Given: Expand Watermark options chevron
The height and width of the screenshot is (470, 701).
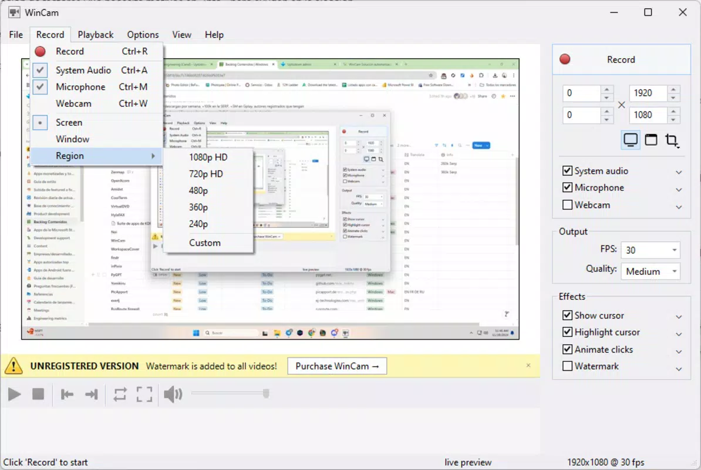Looking at the screenshot, I should (679, 369).
